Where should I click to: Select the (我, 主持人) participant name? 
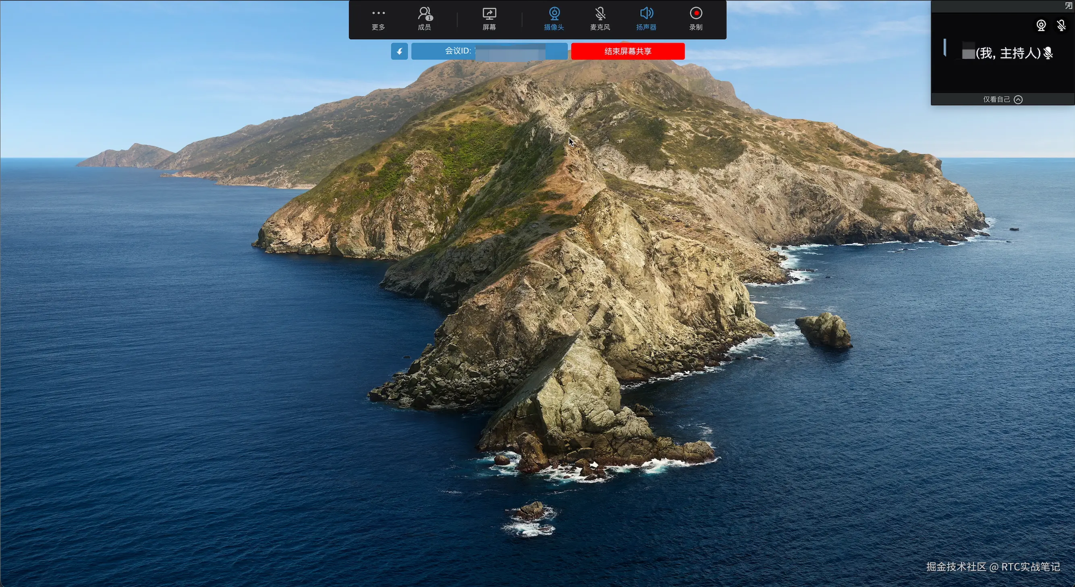click(1008, 53)
